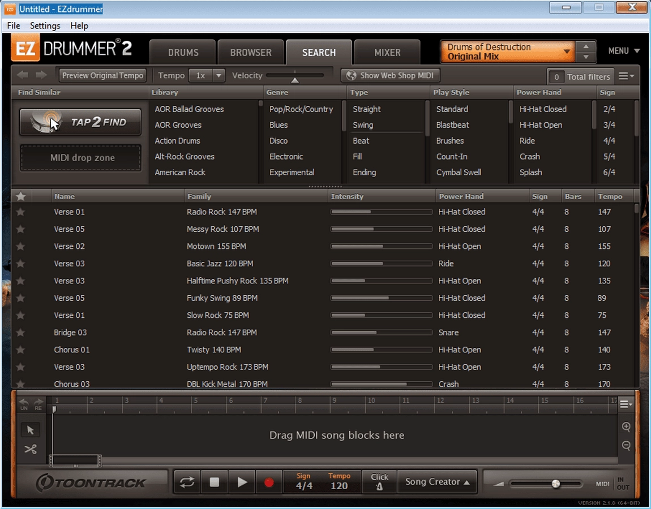
Task: Star the Basic Jazz 120 BPM groove
Action: (x=20, y=264)
